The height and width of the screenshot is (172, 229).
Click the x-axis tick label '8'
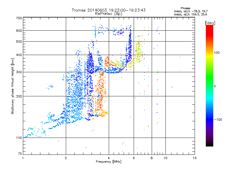click(152, 158)
